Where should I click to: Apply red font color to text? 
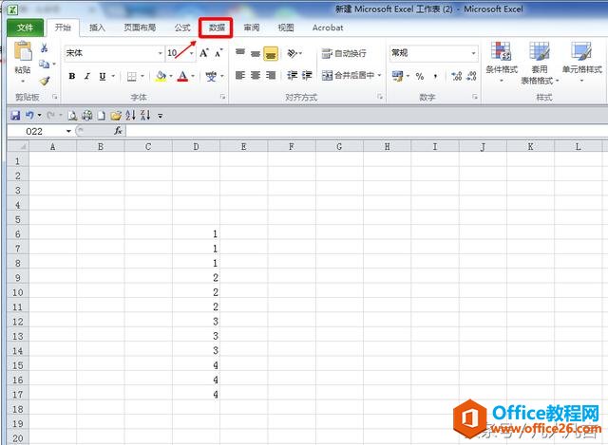[182, 76]
